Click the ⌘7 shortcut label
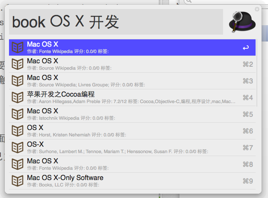 tap(248, 148)
